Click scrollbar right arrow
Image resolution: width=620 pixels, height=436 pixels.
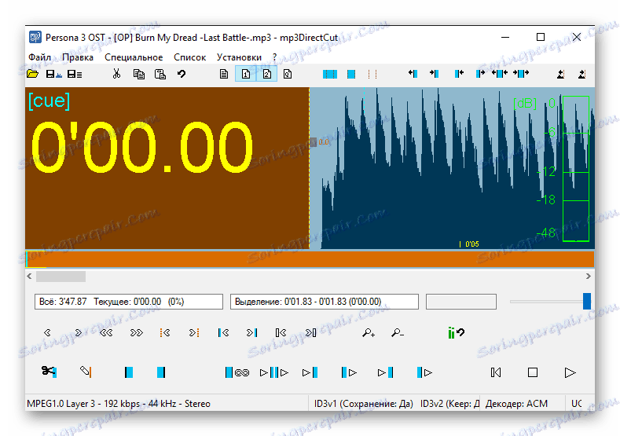tap(589, 277)
